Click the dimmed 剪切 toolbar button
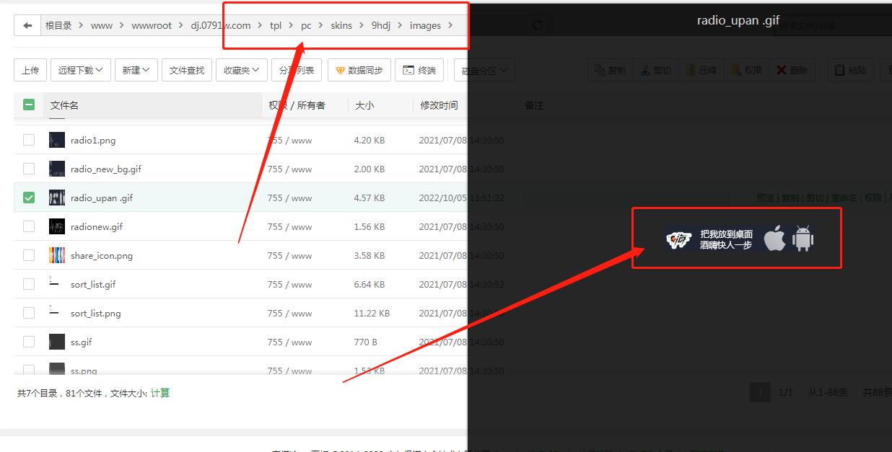Image resolution: width=892 pixels, height=452 pixels. [655, 70]
